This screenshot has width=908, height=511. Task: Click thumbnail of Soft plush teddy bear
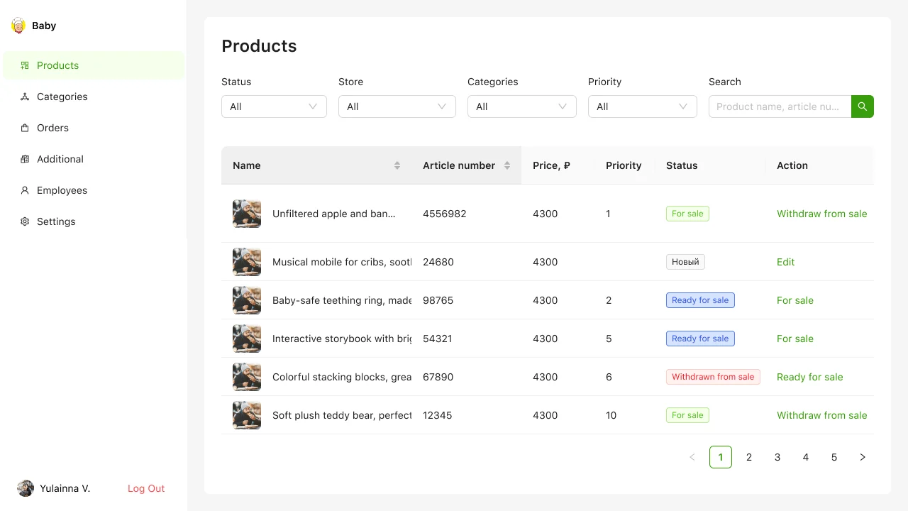(x=247, y=415)
